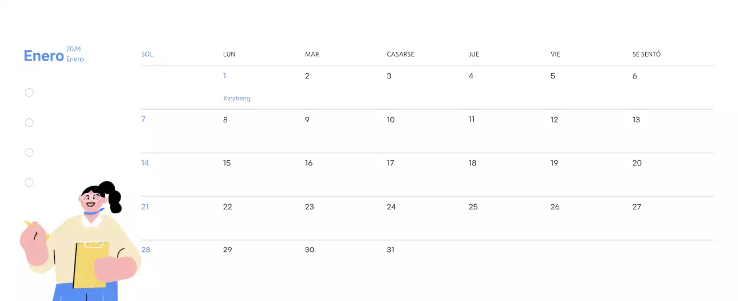Open the Xinzheng holiday event
The height and width of the screenshot is (301, 738).
[x=237, y=98]
